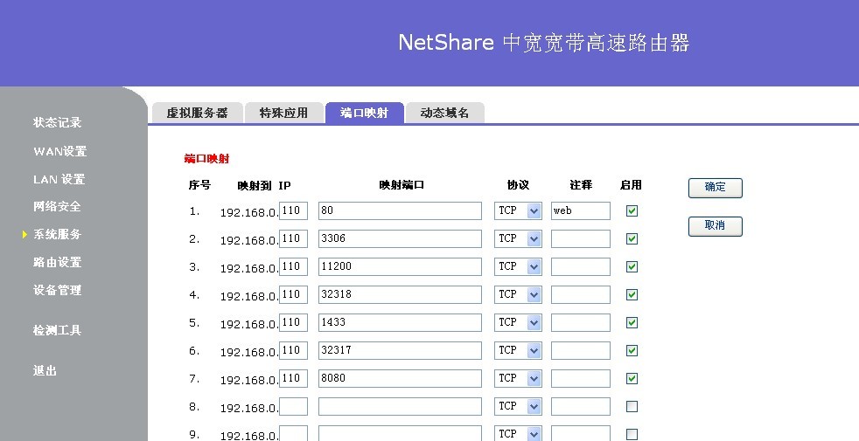859x441 pixels.
Task: Click the empty port field in row 9
Action: 400,433
